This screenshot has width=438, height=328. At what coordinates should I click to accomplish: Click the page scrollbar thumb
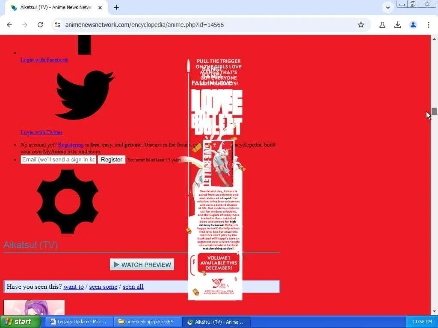click(434, 111)
